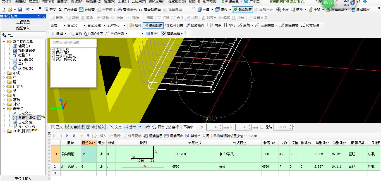Viewport: 381px width, 181px height.
Task: Open the BIM应用(I) menu
Action: pos(157,1)
